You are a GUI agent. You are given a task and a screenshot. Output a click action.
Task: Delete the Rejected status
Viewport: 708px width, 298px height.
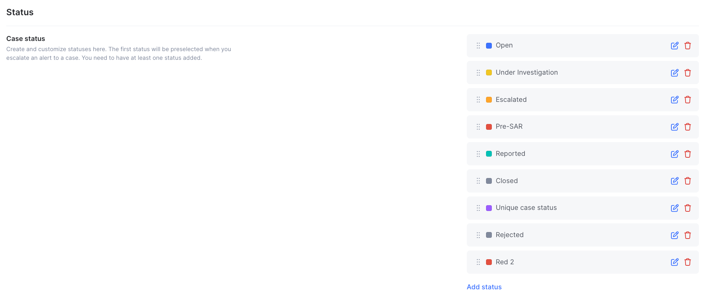coord(688,235)
